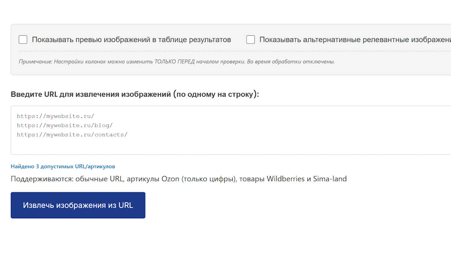
Task: Click the 'Показывать превью изображений' label text
Action: (x=131, y=39)
